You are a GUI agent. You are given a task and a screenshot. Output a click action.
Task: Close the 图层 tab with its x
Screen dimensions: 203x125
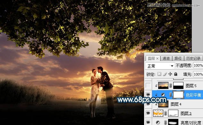pyautogui.click(x=157, y=59)
